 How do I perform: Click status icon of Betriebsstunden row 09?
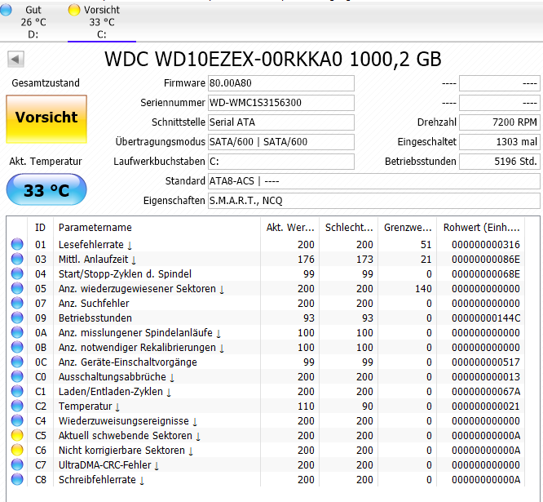[17, 318]
